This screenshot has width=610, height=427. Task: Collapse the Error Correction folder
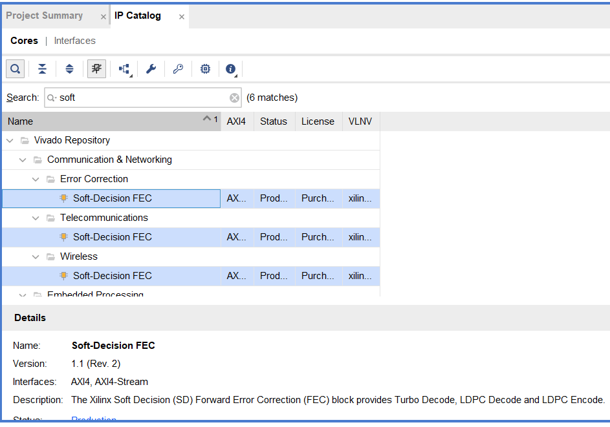[x=36, y=180]
